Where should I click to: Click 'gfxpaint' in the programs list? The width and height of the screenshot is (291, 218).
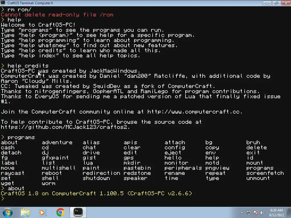tap(55, 158)
